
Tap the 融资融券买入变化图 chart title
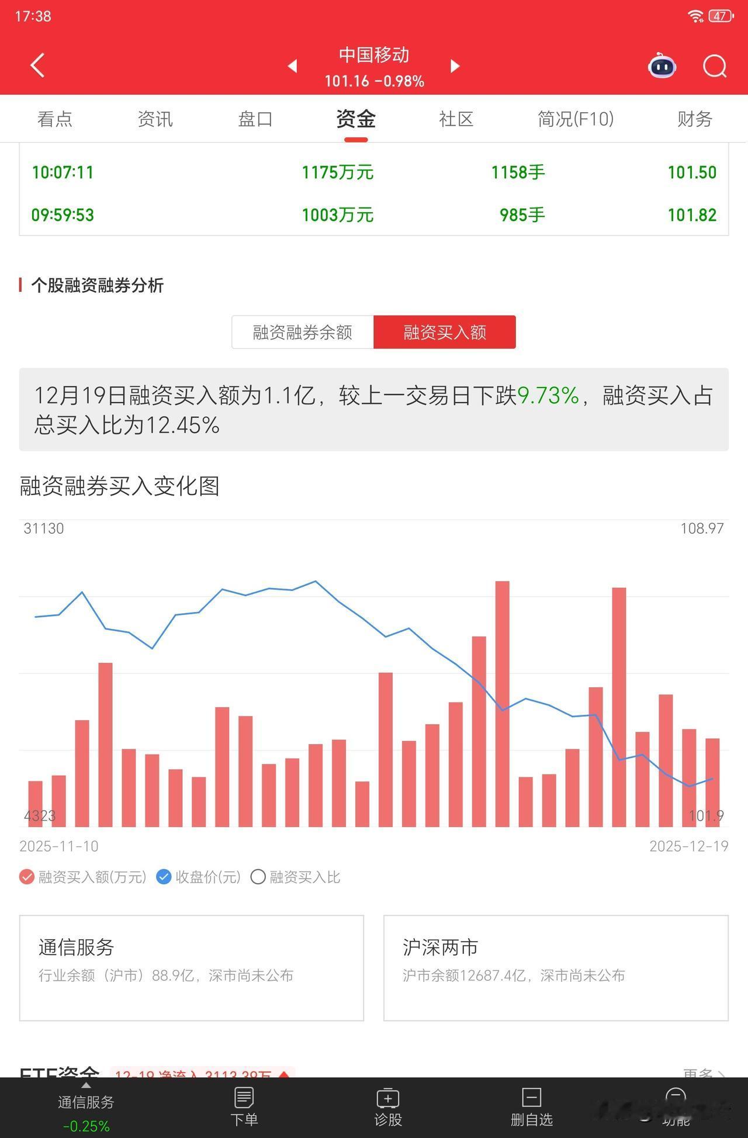(119, 486)
